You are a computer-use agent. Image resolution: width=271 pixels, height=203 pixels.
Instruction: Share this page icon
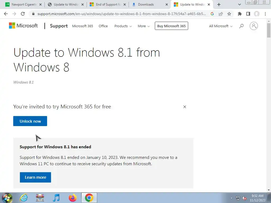[x=221, y=14]
